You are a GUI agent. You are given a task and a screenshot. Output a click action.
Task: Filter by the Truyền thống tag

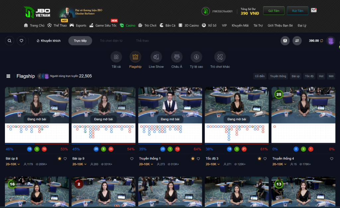(x=278, y=76)
